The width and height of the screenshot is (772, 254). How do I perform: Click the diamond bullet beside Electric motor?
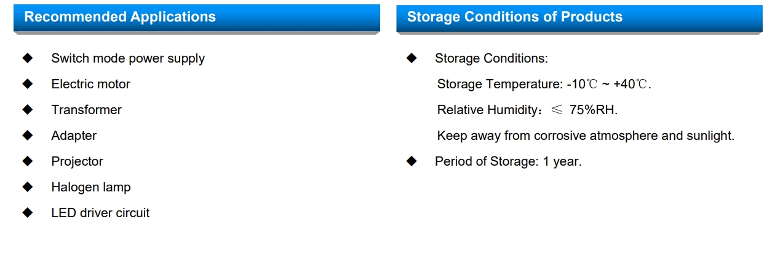coord(28,84)
